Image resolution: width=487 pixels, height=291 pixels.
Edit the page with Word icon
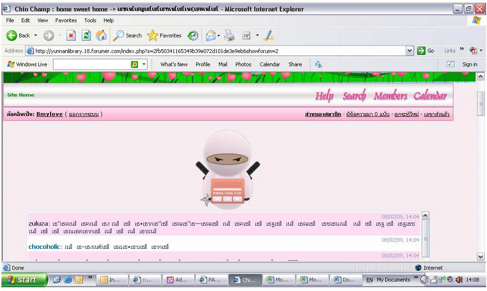click(246, 35)
